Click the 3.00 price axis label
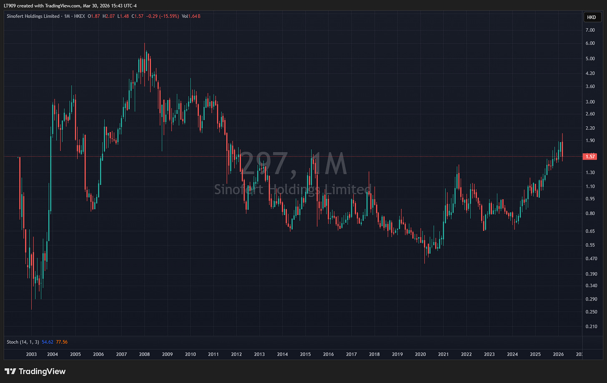 click(x=590, y=102)
